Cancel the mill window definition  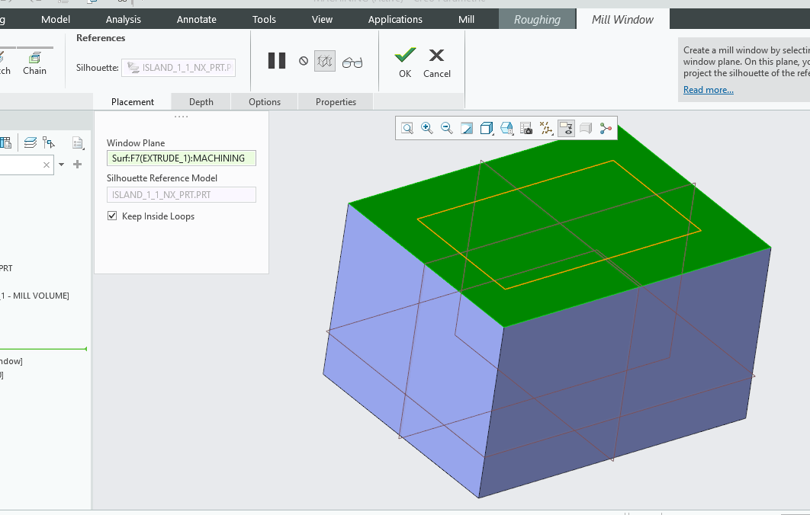pos(437,63)
